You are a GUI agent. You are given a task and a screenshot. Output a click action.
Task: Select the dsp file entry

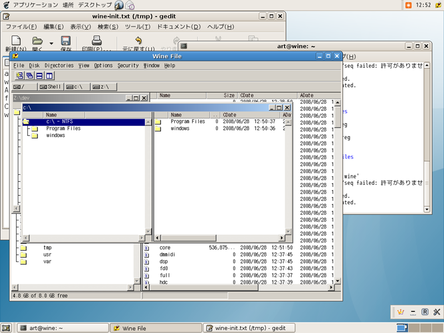pyautogui.click(x=163, y=261)
